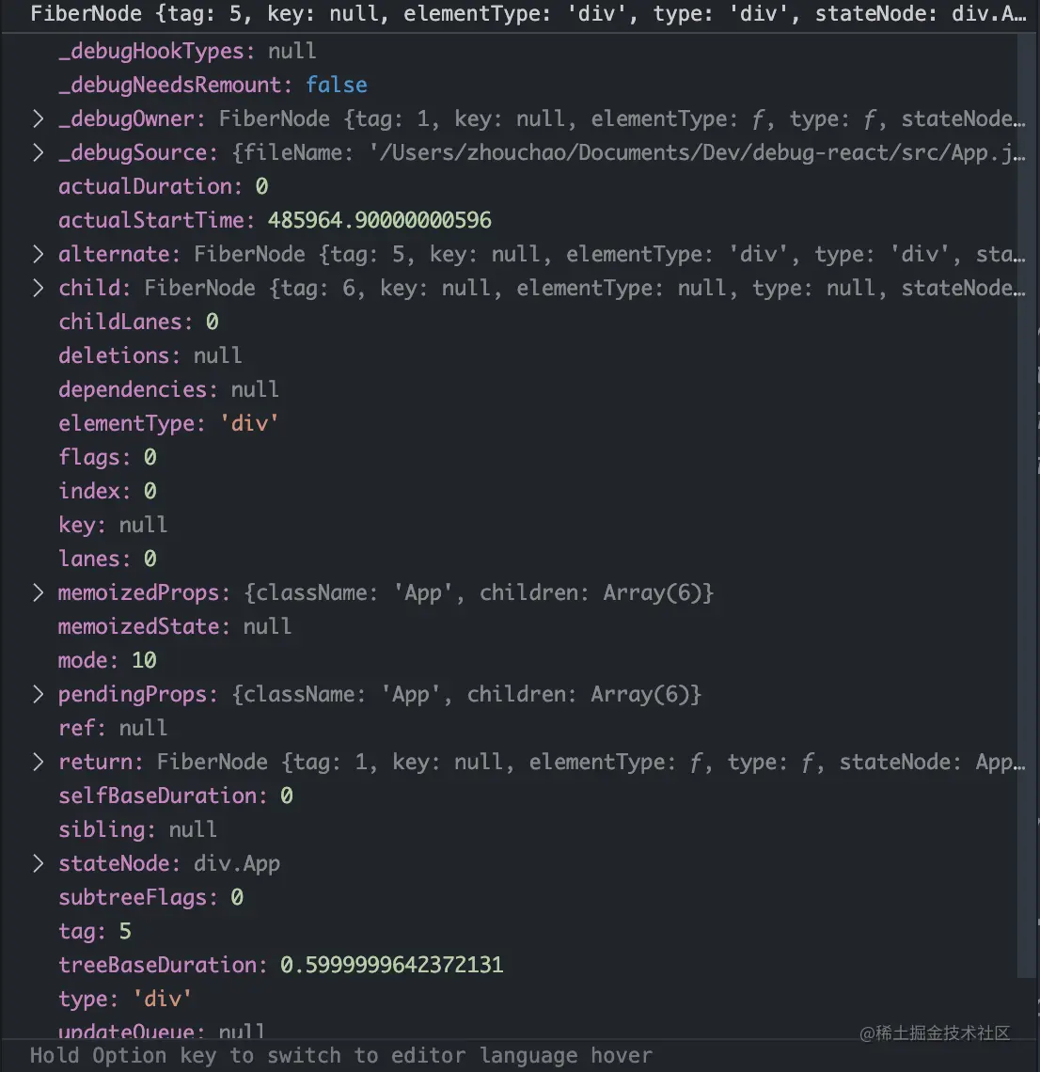This screenshot has width=1040, height=1072.
Task: Select actualStartTime value 485964.90000000596
Action: point(380,220)
